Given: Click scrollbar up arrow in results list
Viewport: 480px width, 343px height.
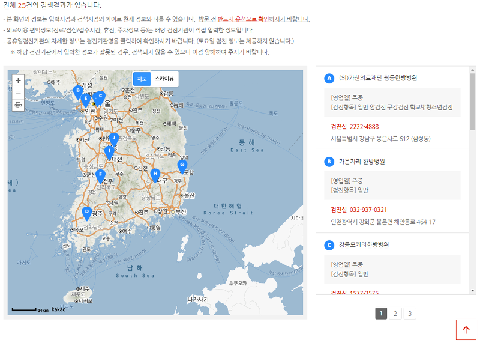Looking at the screenshot, I should tap(472, 70).
